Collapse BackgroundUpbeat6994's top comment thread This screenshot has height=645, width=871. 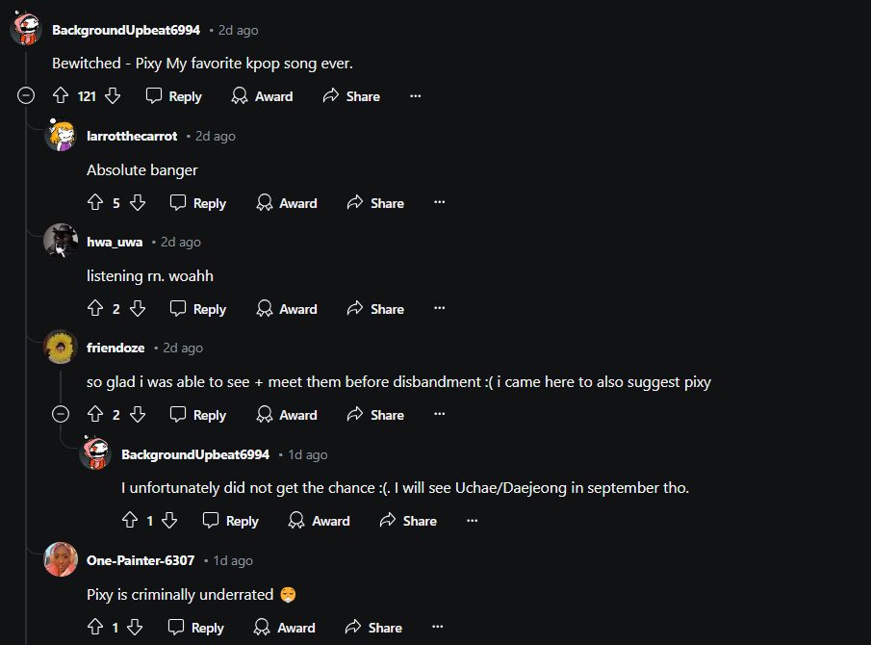[x=27, y=96]
